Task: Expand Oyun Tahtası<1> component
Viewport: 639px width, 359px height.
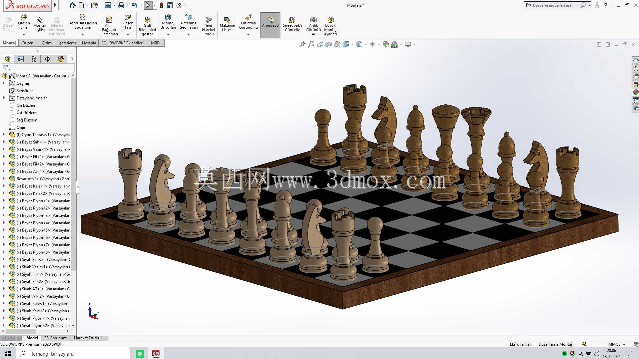Action: pyautogui.click(x=4, y=135)
